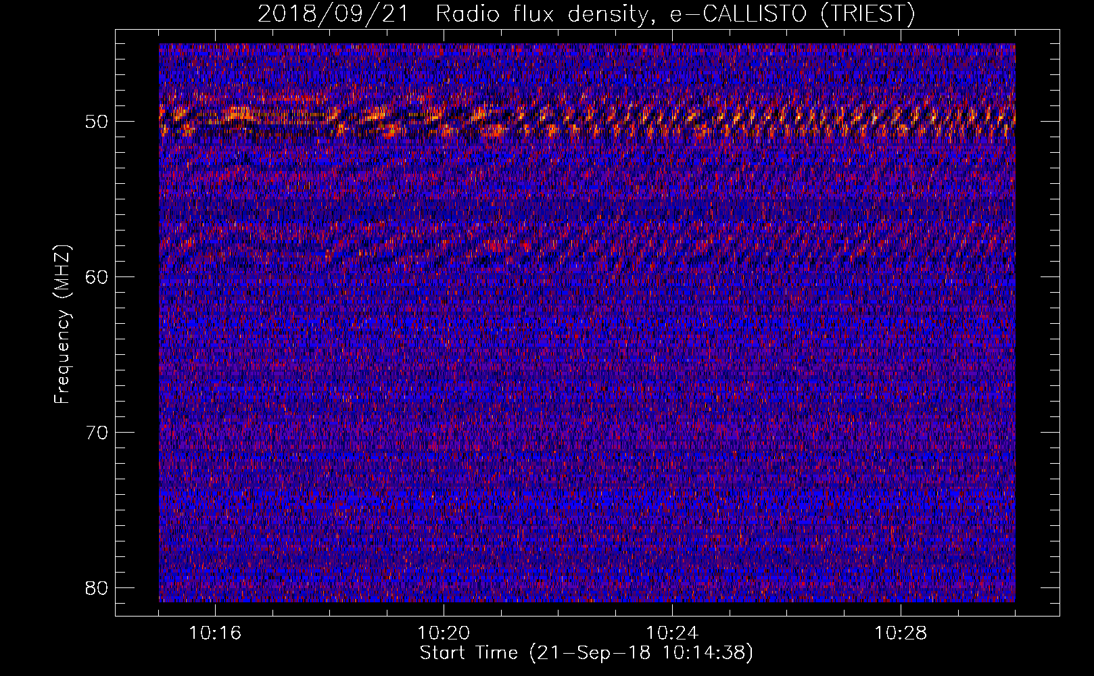Click the 10:16 time tick label
The height and width of the screenshot is (676, 1094).
215,633
